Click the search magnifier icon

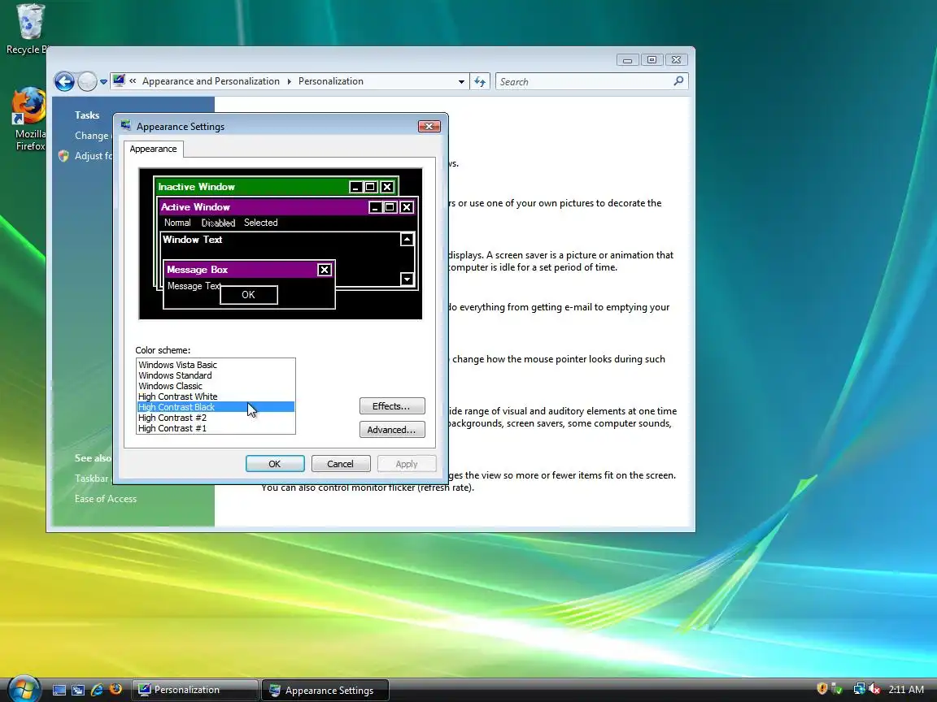tap(678, 81)
